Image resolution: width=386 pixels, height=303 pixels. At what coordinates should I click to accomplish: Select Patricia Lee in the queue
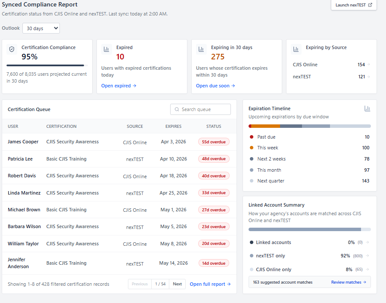pyautogui.click(x=20, y=159)
